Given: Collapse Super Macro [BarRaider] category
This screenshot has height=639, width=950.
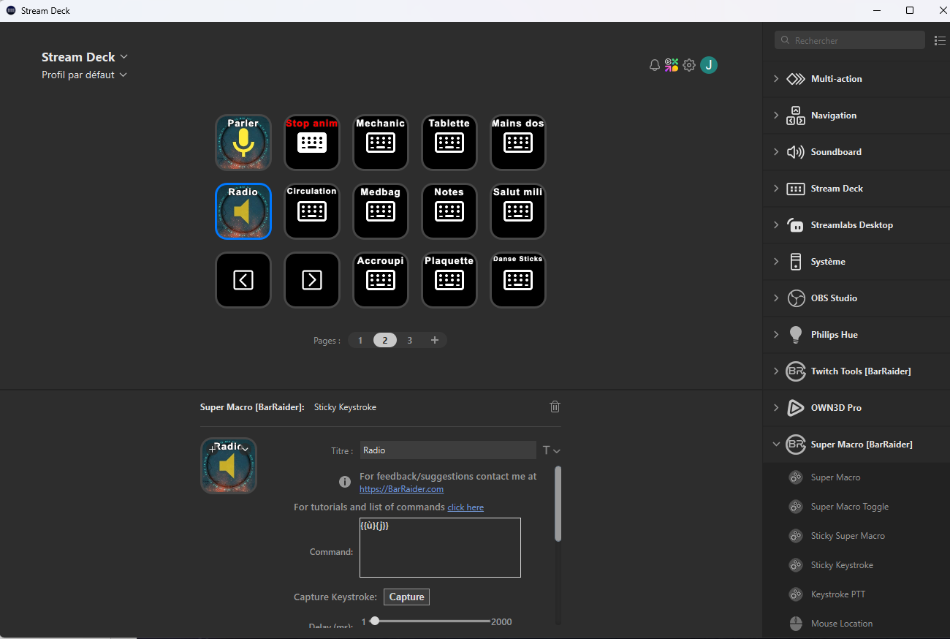Looking at the screenshot, I should coord(856,445).
